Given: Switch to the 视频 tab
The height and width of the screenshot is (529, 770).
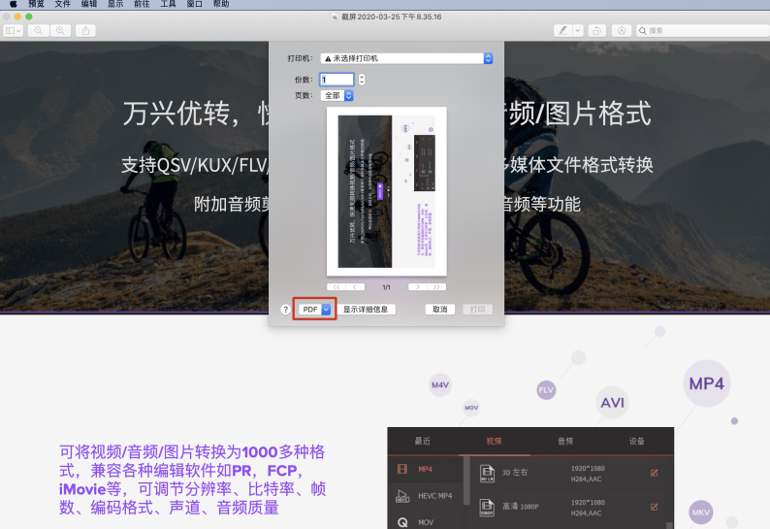Looking at the screenshot, I should click(x=494, y=441).
